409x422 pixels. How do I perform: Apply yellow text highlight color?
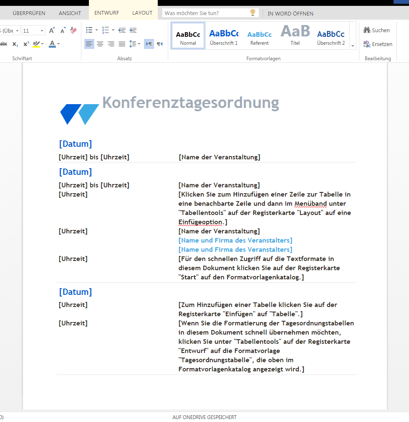tap(36, 44)
